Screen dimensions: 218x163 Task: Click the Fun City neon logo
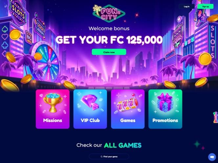click(x=109, y=14)
